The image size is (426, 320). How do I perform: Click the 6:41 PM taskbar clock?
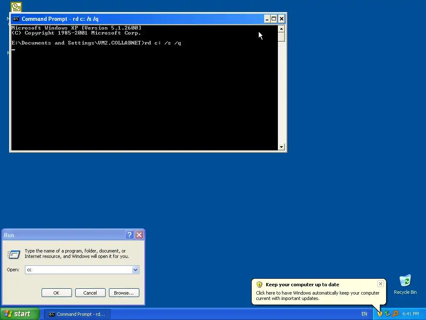pyautogui.click(x=411, y=314)
